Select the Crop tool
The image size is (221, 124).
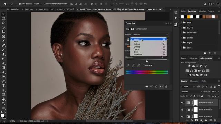point(3,32)
